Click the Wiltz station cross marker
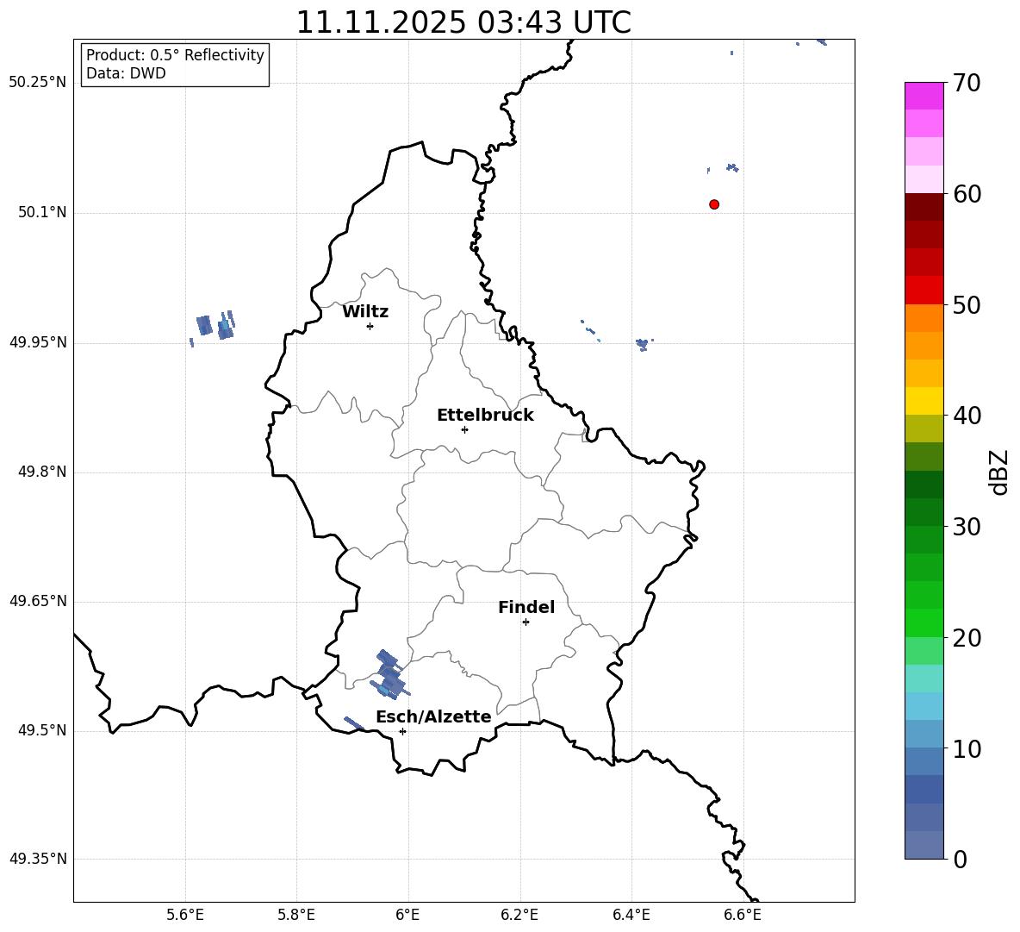The image size is (1020, 932). [x=370, y=326]
